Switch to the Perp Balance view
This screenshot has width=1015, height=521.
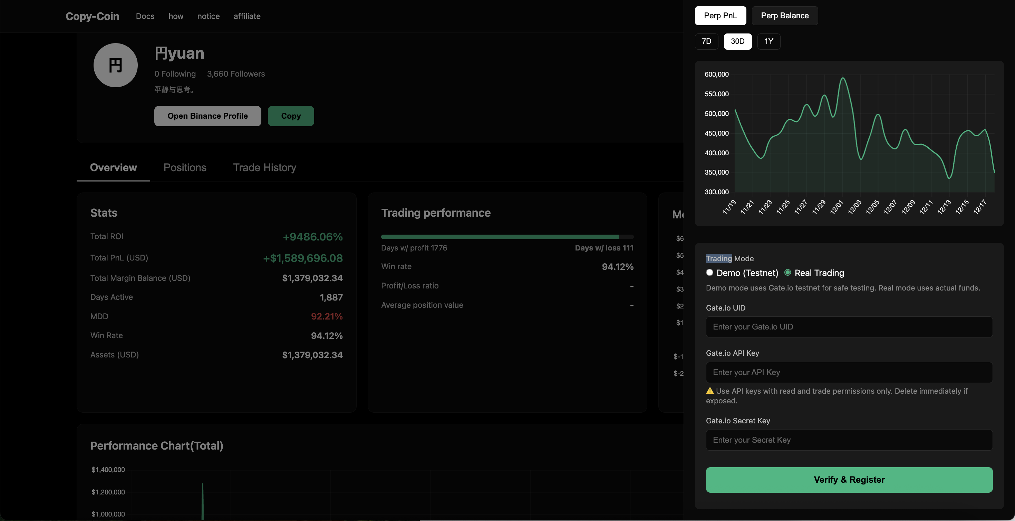tap(784, 16)
